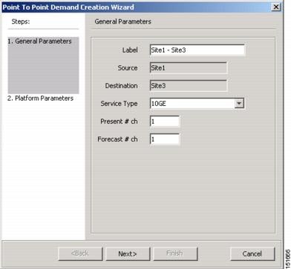Select step 2. Platform Parameters
291x269 pixels.
point(40,99)
